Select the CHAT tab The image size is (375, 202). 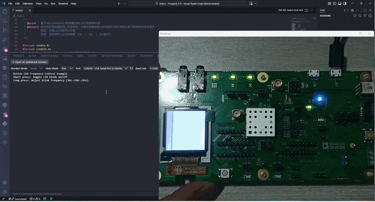(323, 10)
